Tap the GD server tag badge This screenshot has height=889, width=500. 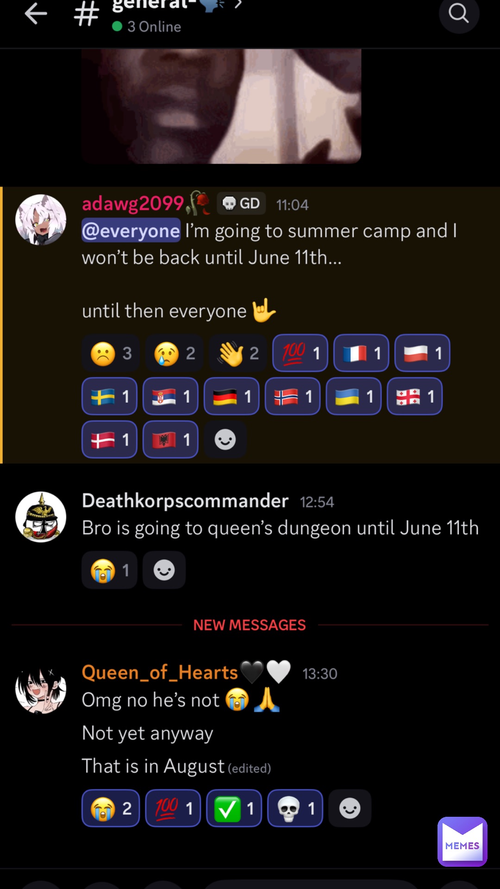pyautogui.click(x=241, y=203)
